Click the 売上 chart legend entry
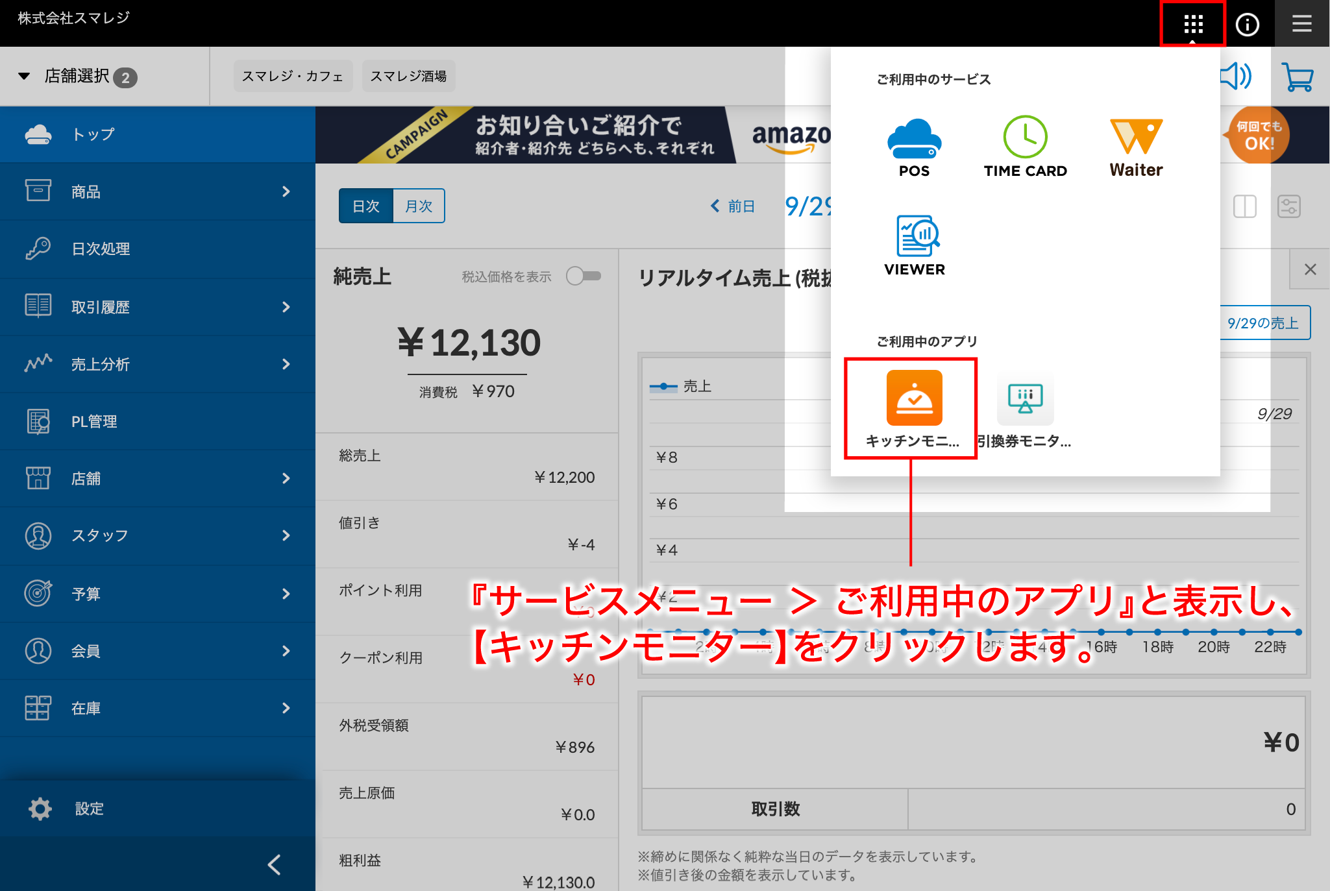This screenshot has width=1330, height=891. [680, 387]
